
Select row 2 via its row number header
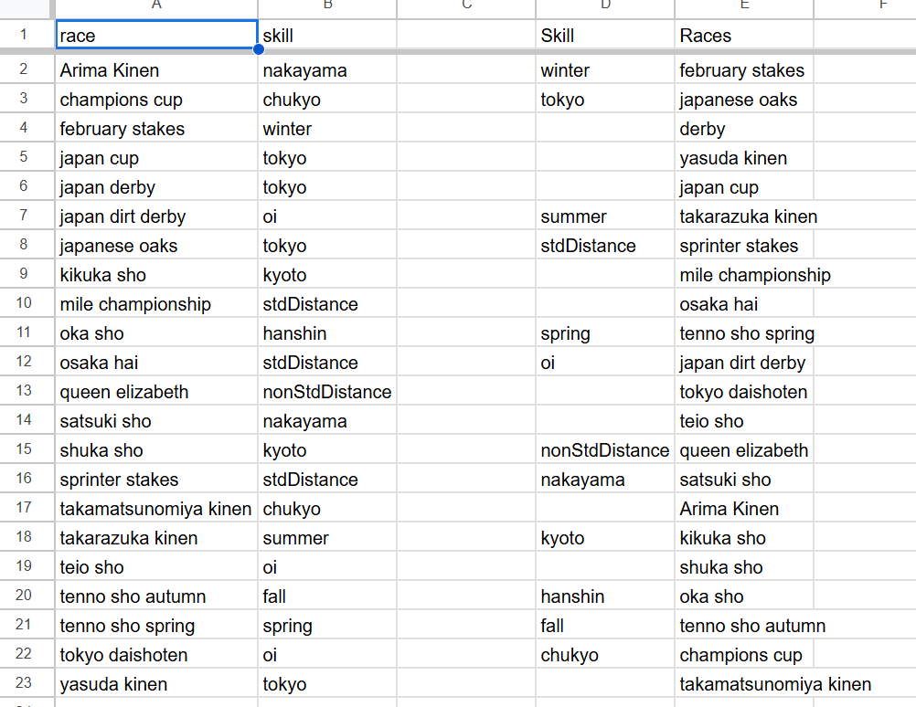(x=27, y=69)
